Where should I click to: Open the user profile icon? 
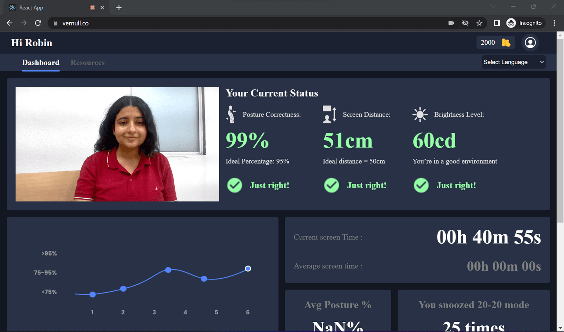[x=530, y=42]
